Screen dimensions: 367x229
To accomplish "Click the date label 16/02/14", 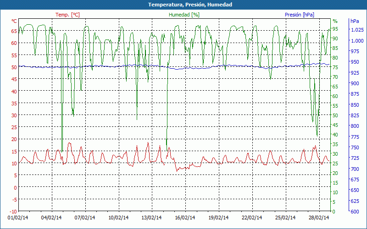I will click(185, 218).
